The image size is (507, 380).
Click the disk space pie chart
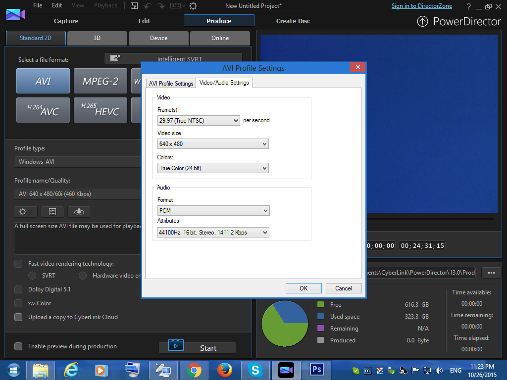[285, 324]
